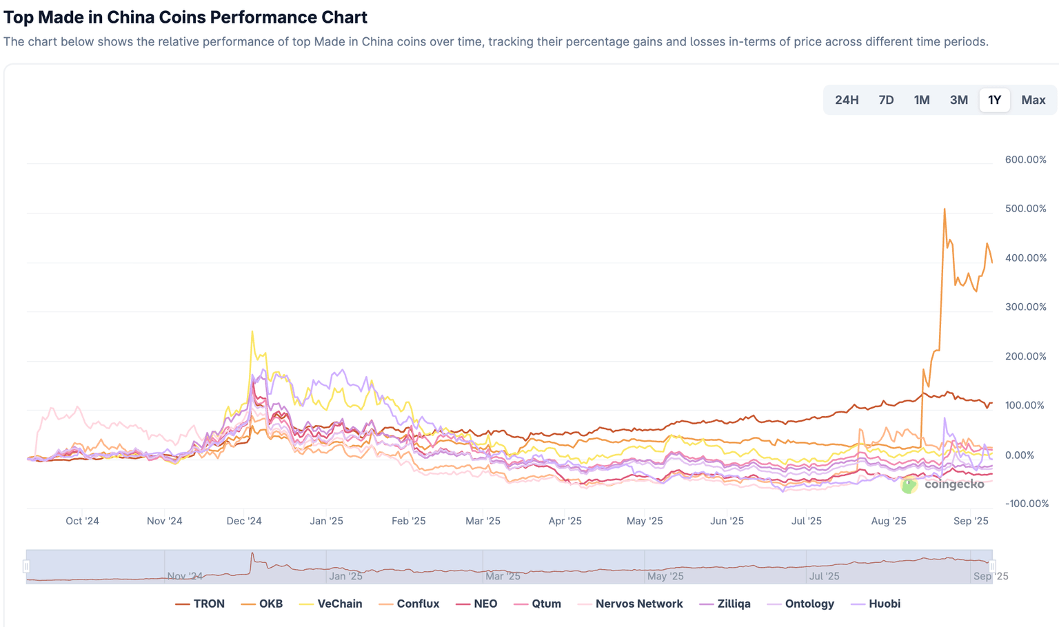
Task: Toggle VeChain legend entry
Action: [x=331, y=604]
